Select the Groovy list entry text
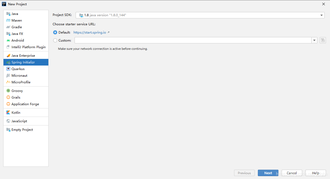 tap(17, 91)
